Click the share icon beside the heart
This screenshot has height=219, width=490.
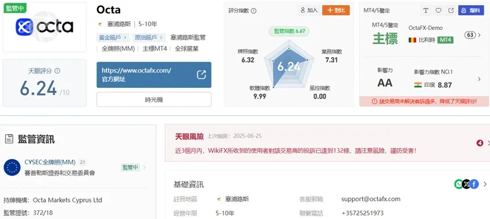click(x=451, y=10)
